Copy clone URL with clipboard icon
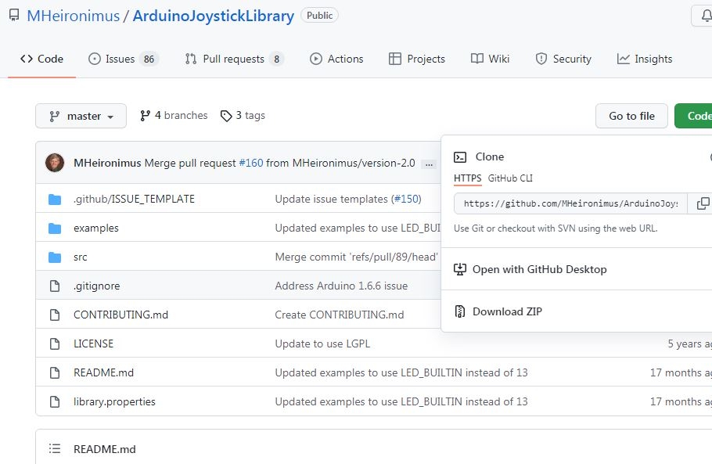This screenshot has height=464, width=712. click(x=702, y=203)
